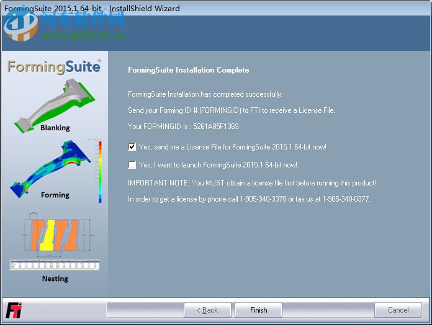Screen dimensions: 432x325
Task: Click the Nesting label
Action: coord(55,278)
